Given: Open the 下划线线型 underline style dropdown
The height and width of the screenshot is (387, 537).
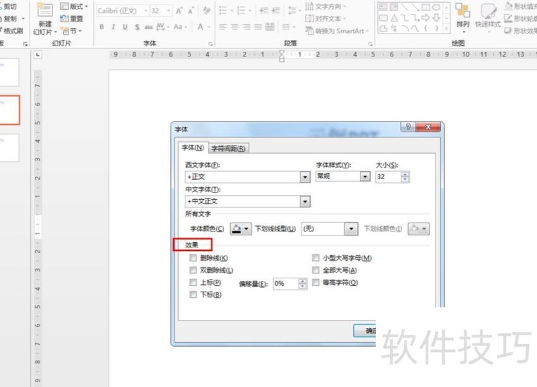Looking at the screenshot, I should (351, 229).
